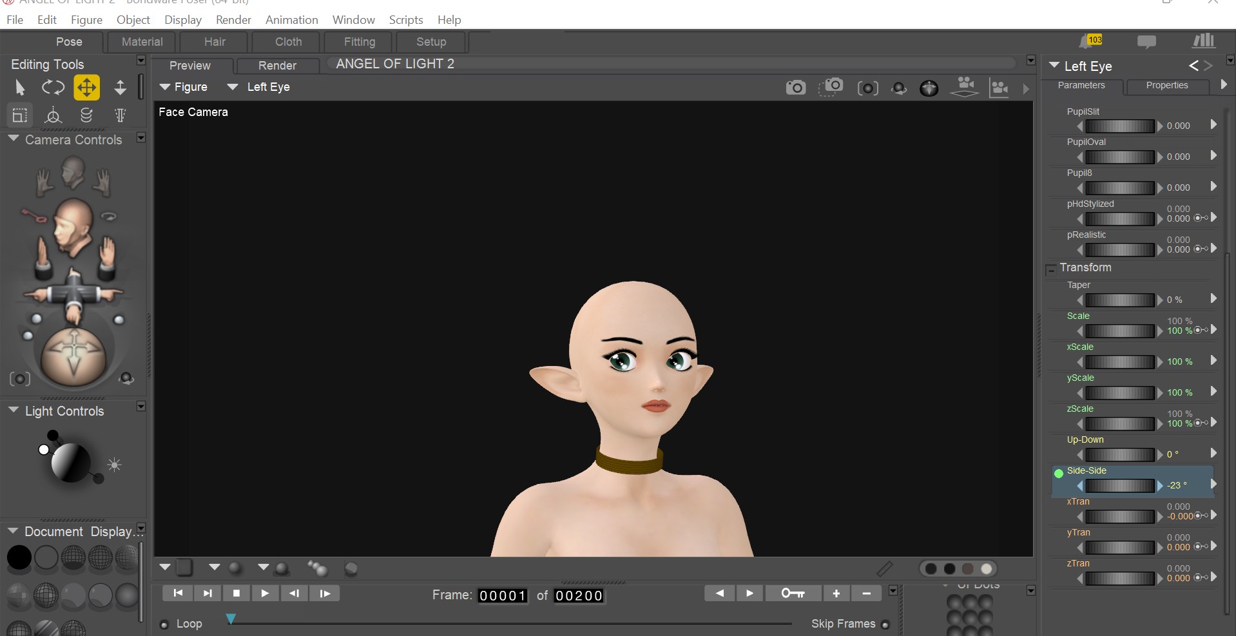Toggle the key icon on yTran
The width and height of the screenshot is (1236, 636).
1201,546
